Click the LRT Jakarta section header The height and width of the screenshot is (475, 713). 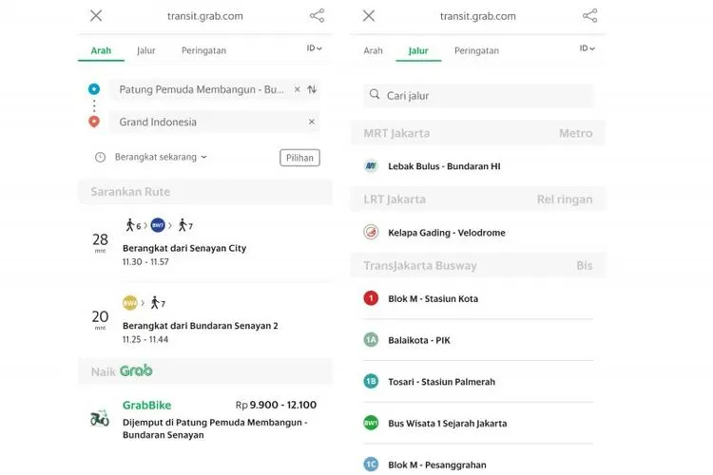coord(478,199)
